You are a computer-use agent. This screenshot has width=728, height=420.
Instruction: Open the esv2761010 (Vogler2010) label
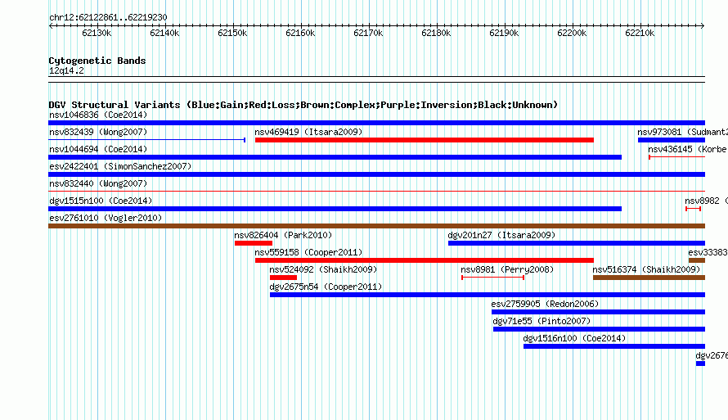click(x=106, y=218)
